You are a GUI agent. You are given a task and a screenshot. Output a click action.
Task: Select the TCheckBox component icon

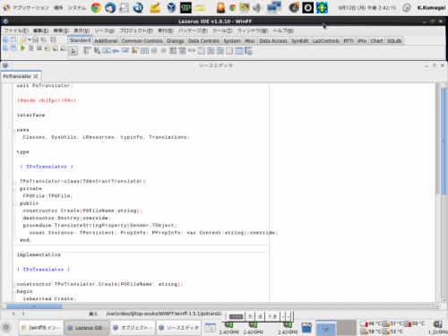click(x=154, y=51)
